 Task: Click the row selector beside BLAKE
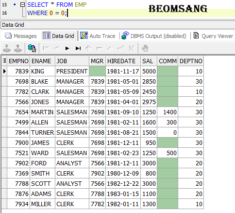4,81
